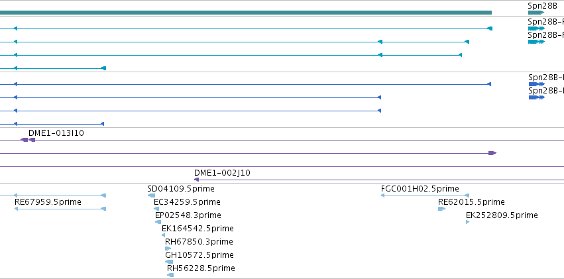Select the Spn28B gene label
Viewport: 564px width, 279px height.
click(x=542, y=6)
